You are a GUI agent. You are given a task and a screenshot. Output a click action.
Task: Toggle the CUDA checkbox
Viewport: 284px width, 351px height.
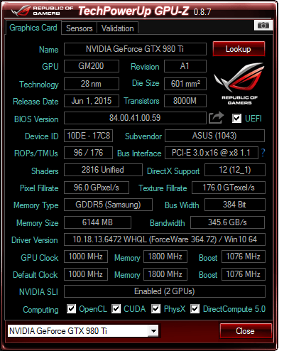(x=116, y=309)
